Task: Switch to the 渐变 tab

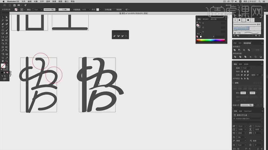Action: [240, 64]
